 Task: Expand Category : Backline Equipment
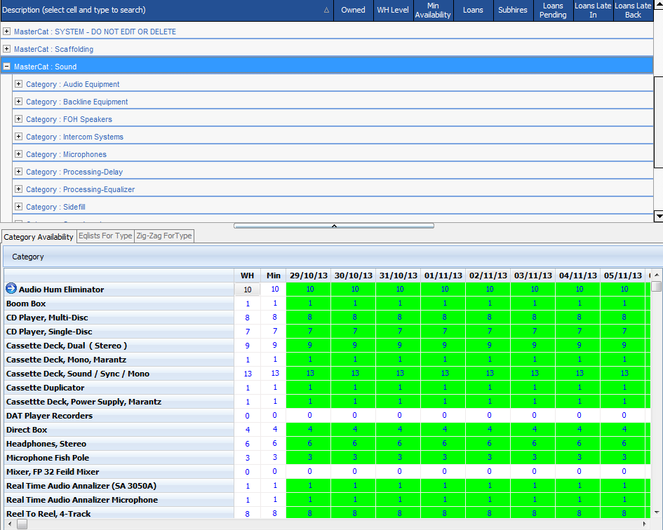(x=18, y=102)
